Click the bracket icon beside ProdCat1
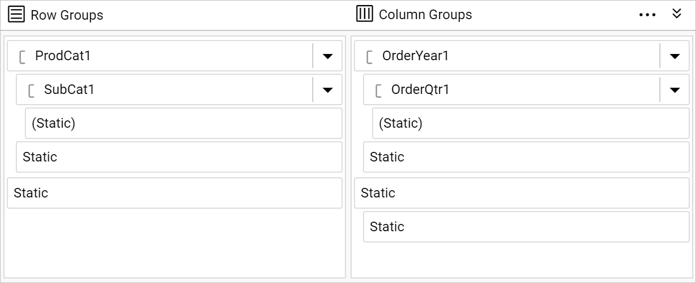 point(23,56)
